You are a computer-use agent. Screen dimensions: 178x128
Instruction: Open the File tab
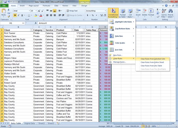pyautogui.click(x=4, y=5)
